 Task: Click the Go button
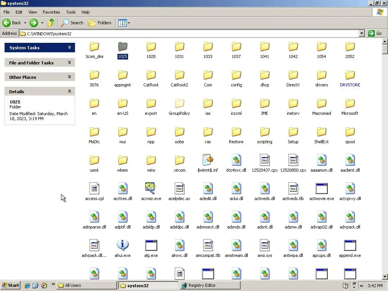[x=375, y=33]
